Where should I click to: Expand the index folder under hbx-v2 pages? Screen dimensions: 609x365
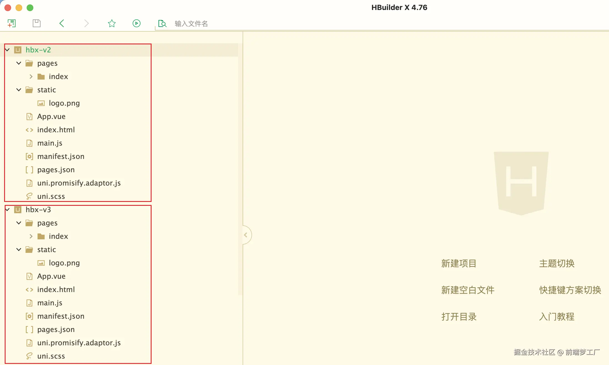[x=31, y=77]
